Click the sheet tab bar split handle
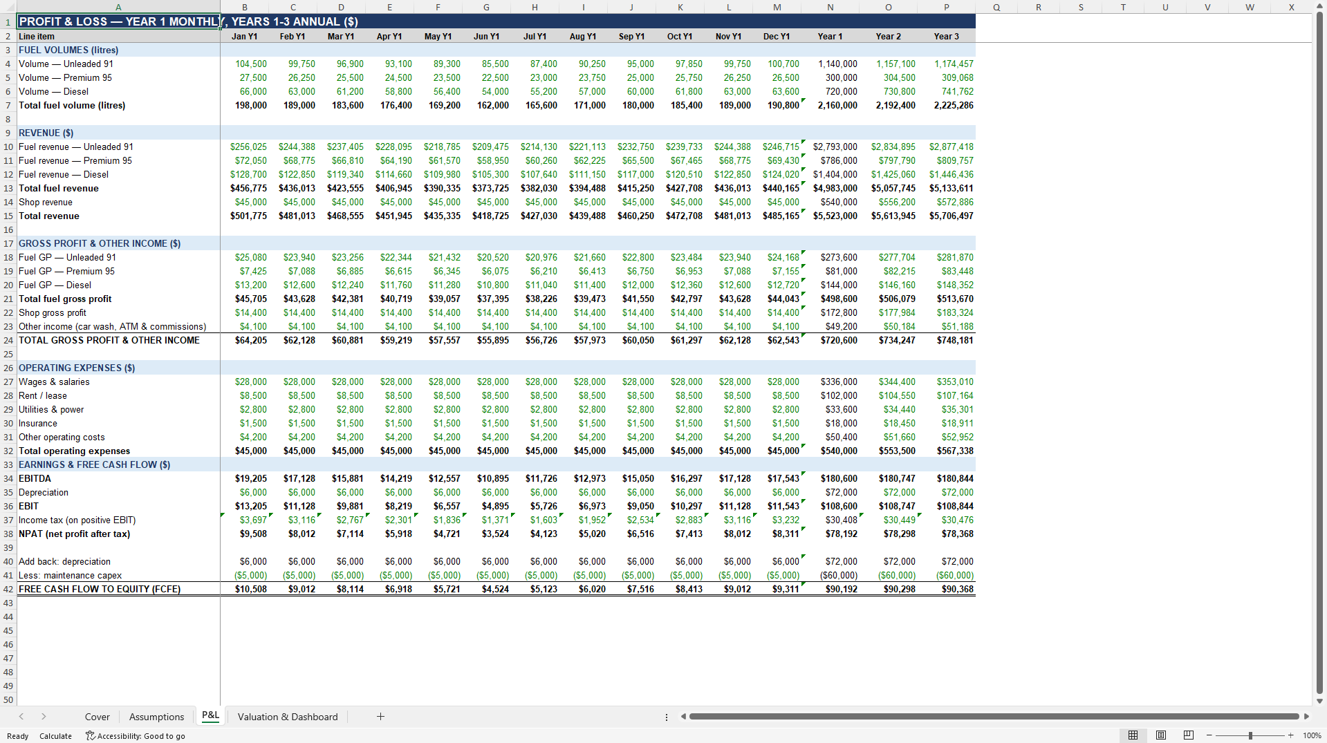 point(667,717)
